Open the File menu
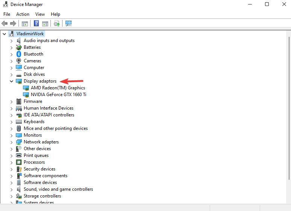Viewport: 291px width, 211px height. point(7,14)
